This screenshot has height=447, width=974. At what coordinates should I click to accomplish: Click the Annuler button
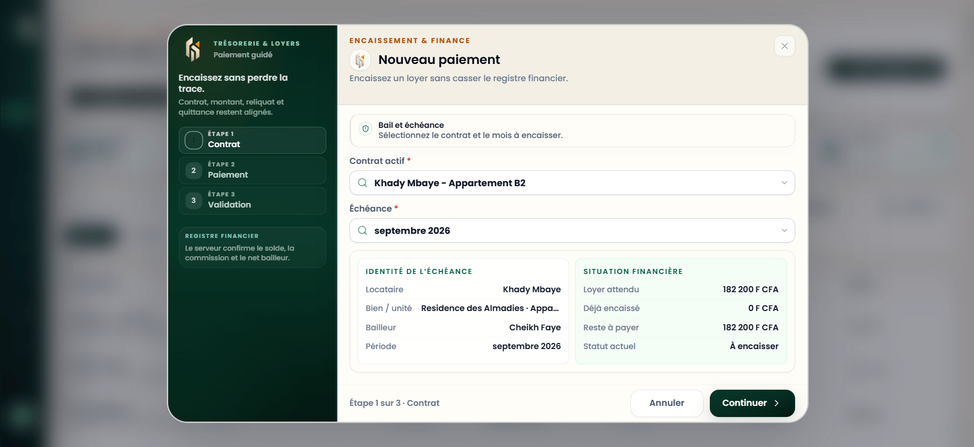click(667, 403)
